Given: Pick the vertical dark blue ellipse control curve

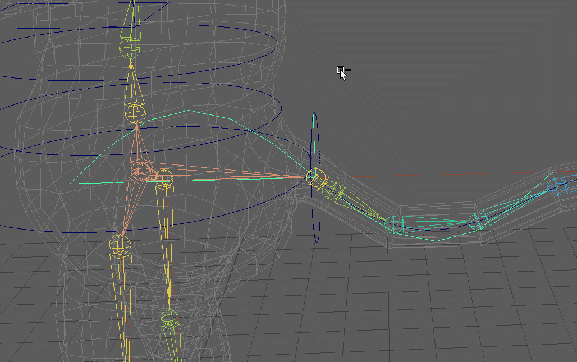Looking at the screenshot, I should pos(316,178).
